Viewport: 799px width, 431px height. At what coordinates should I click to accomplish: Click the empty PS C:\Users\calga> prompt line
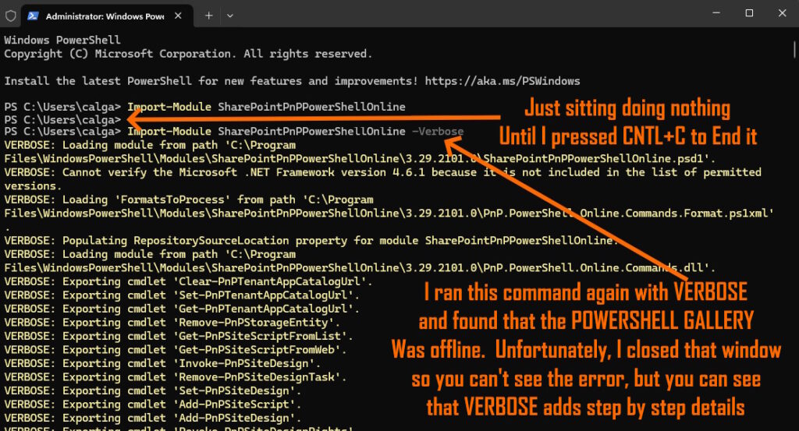[x=62, y=119]
